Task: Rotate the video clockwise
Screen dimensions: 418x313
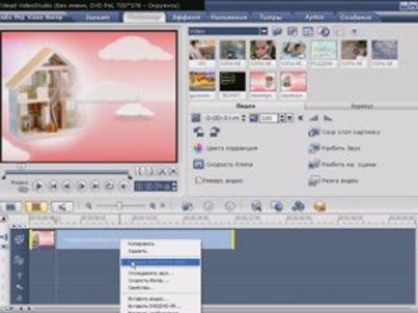Action: click(215, 132)
